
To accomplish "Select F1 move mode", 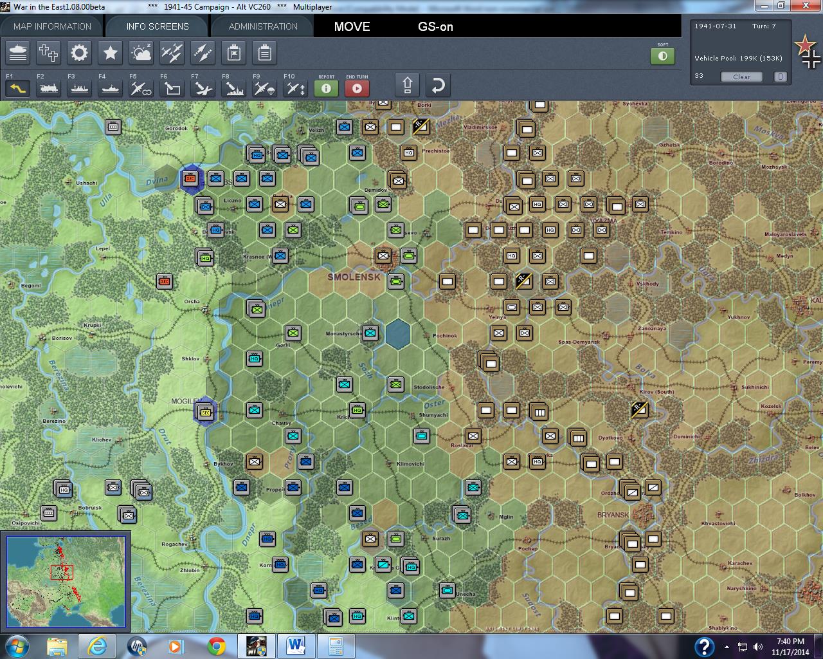I will (18, 88).
